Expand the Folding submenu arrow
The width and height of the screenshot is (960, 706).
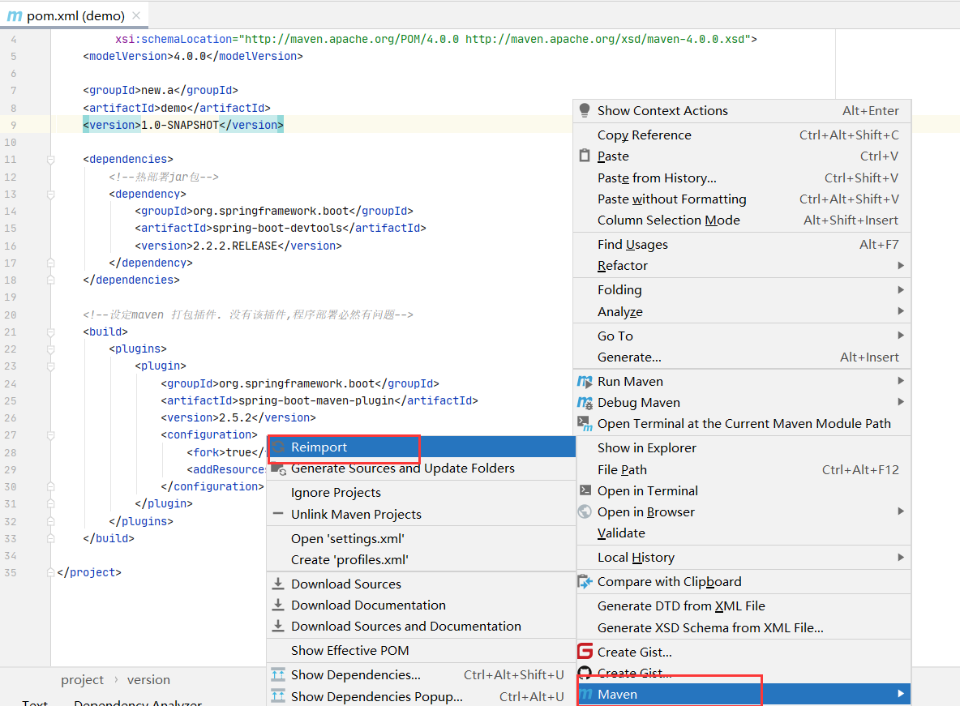[901, 289]
